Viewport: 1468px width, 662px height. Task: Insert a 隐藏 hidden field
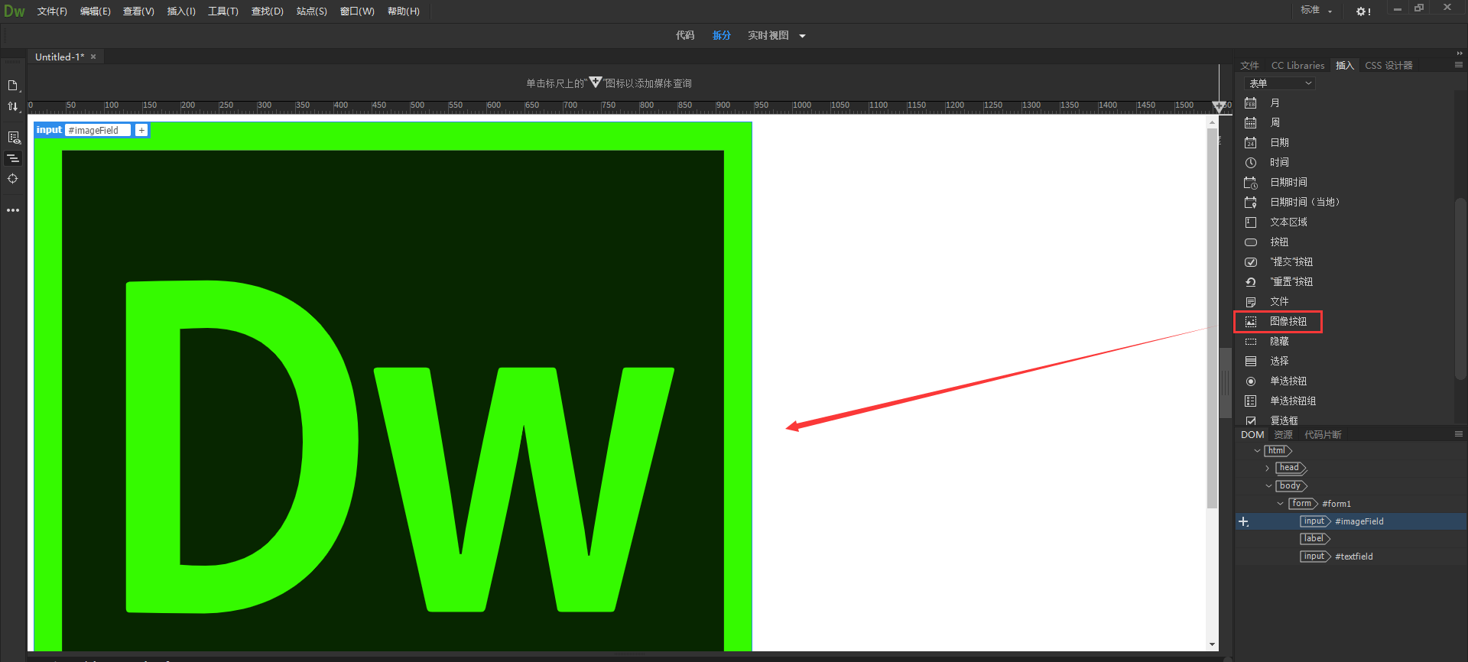[1278, 341]
